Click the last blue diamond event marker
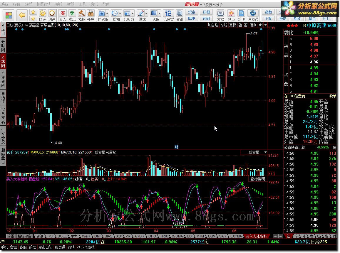 pos(261,29)
